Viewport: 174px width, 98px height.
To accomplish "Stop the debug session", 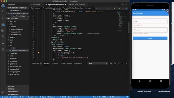I will [x=123, y=8].
